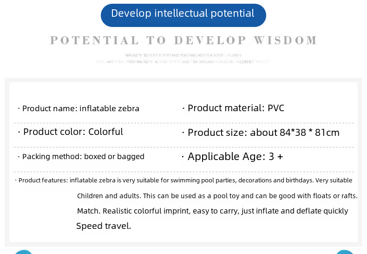Click the Product size 84*38*81cm text
The height and width of the screenshot is (254, 367).
pos(263,133)
